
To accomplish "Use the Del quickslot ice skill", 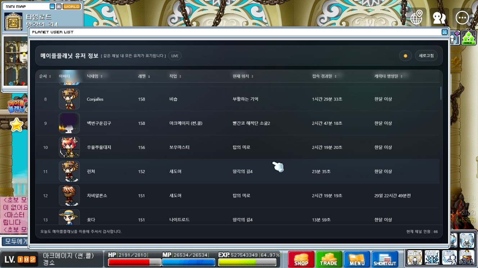I will [432, 257].
